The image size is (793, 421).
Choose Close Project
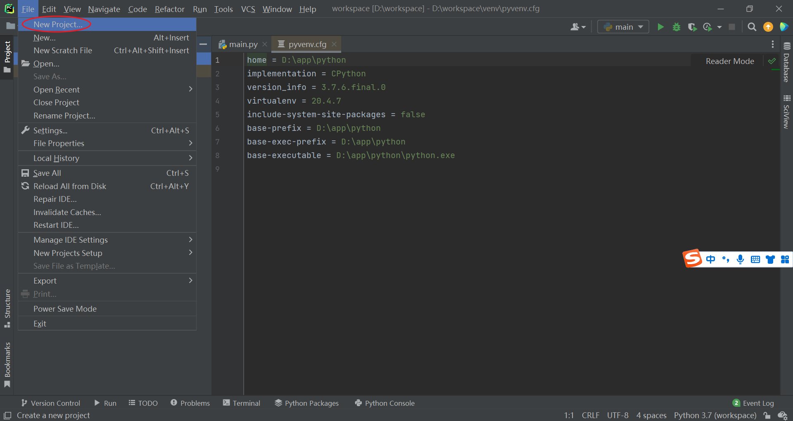click(107, 102)
